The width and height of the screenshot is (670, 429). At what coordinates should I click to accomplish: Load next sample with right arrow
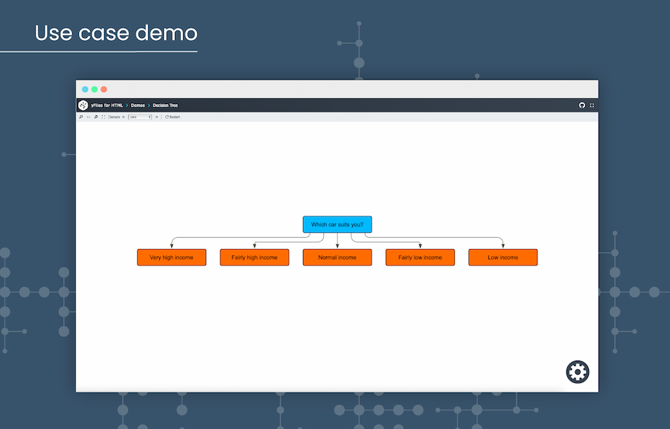(156, 117)
